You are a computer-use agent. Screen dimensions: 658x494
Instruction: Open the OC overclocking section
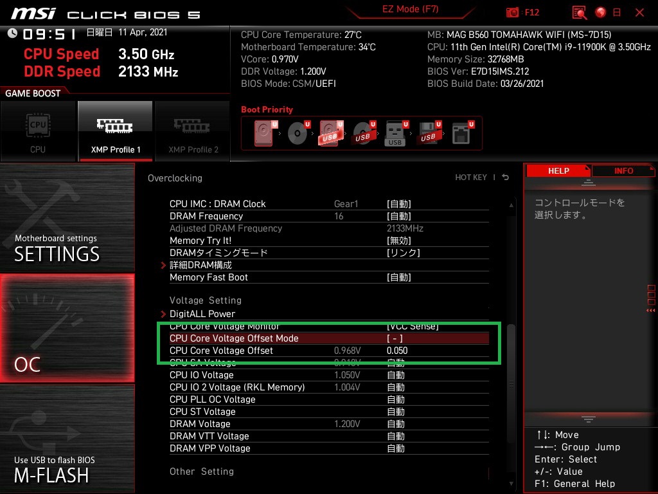coord(67,328)
